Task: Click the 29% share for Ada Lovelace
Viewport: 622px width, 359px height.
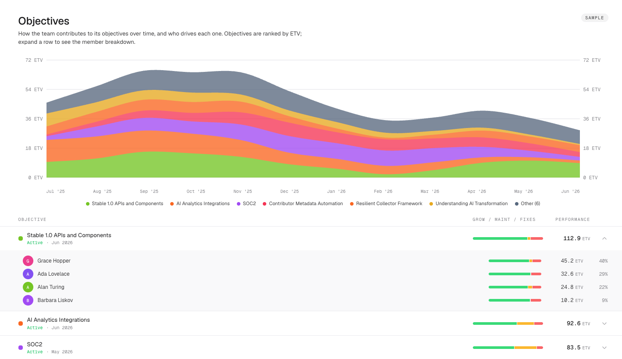Action: [603, 274]
